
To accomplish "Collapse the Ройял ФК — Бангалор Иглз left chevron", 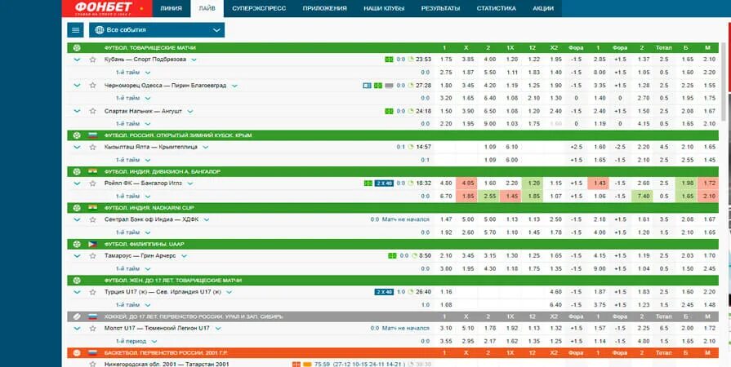I will coord(77,183).
